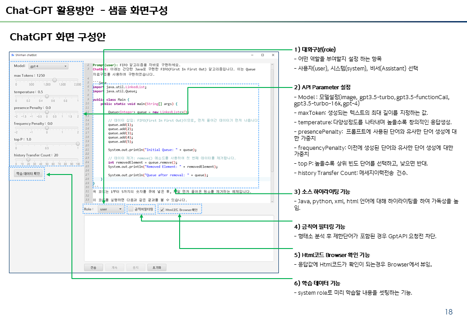Click the "4) 금칙어 필터링 기능" heading
Screen dimensions: 467x323
[x=320, y=227]
